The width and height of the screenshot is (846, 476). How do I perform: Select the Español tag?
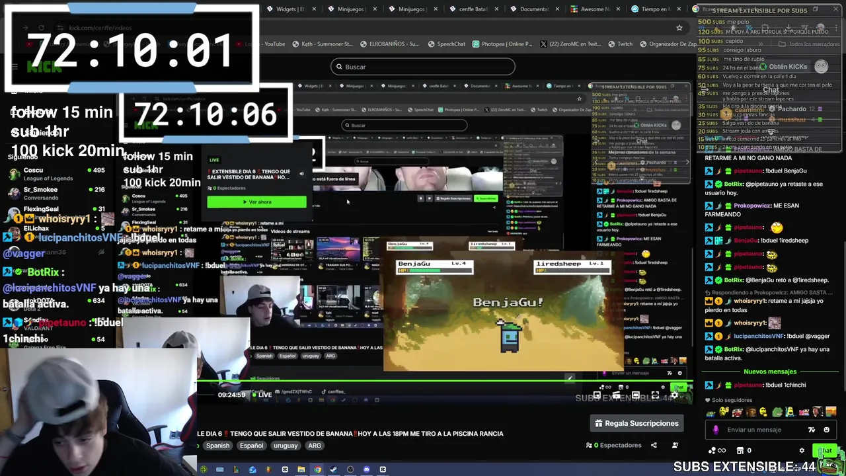pyautogui.click(x=251, y=446)
